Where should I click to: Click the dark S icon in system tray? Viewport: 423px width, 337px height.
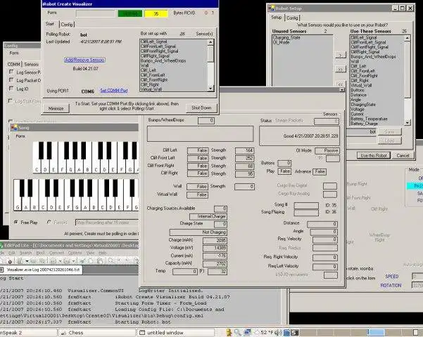(295, 333)
